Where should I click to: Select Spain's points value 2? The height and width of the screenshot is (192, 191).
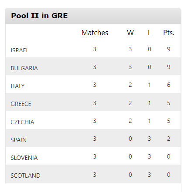[x=169, y=139]
